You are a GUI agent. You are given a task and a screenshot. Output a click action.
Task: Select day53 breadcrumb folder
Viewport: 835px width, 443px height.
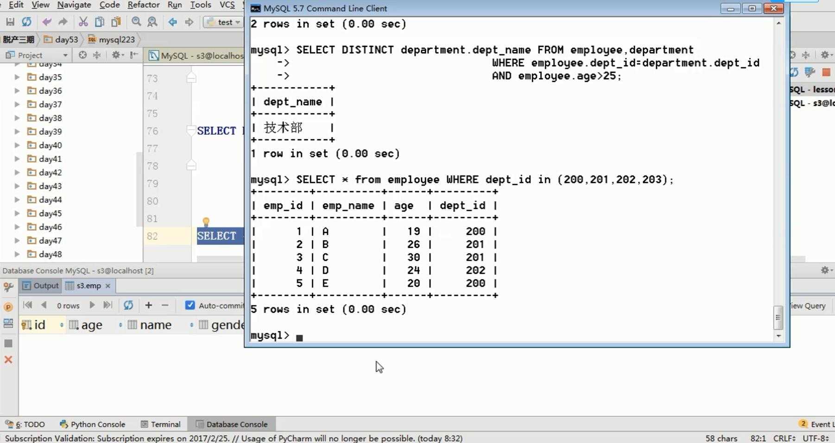(61, 39)
